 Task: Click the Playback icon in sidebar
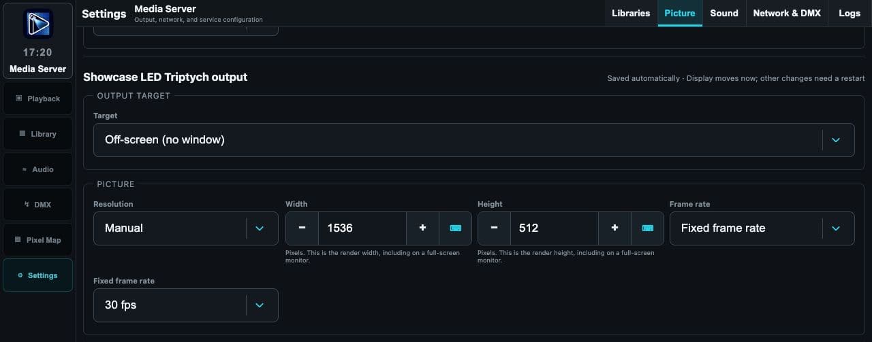pyautogui.click(x=18, y=99)
